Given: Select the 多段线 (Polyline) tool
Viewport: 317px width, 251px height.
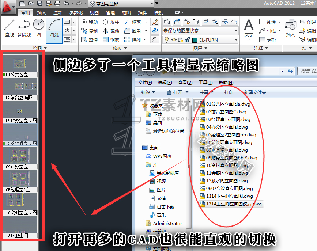Looking at the screenshot, I should (x=24, y=28).
